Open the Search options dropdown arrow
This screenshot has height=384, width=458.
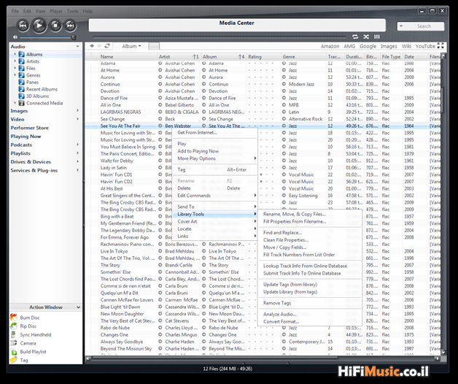pyautogui.click(x=401, y=26)
